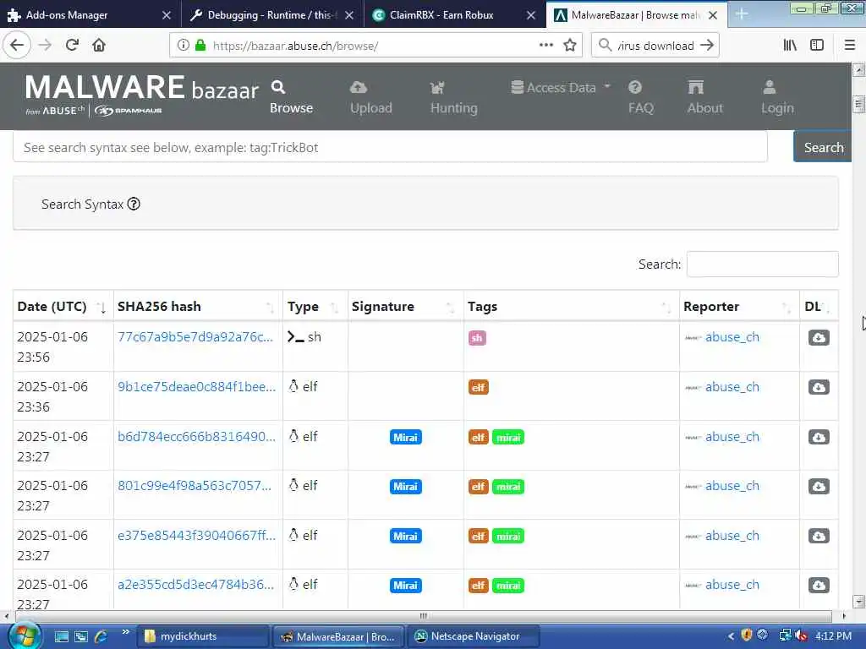Open a new browser tab
Screen dimensions: 866x649
(x=741, y=14)
